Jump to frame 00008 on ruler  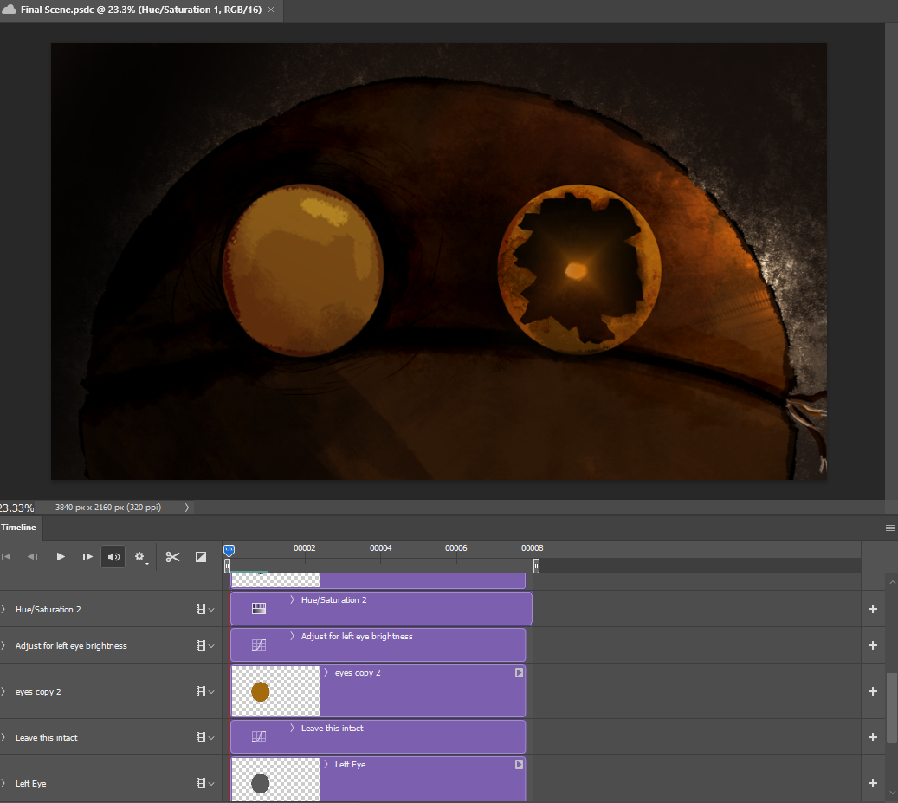[532, 548]
